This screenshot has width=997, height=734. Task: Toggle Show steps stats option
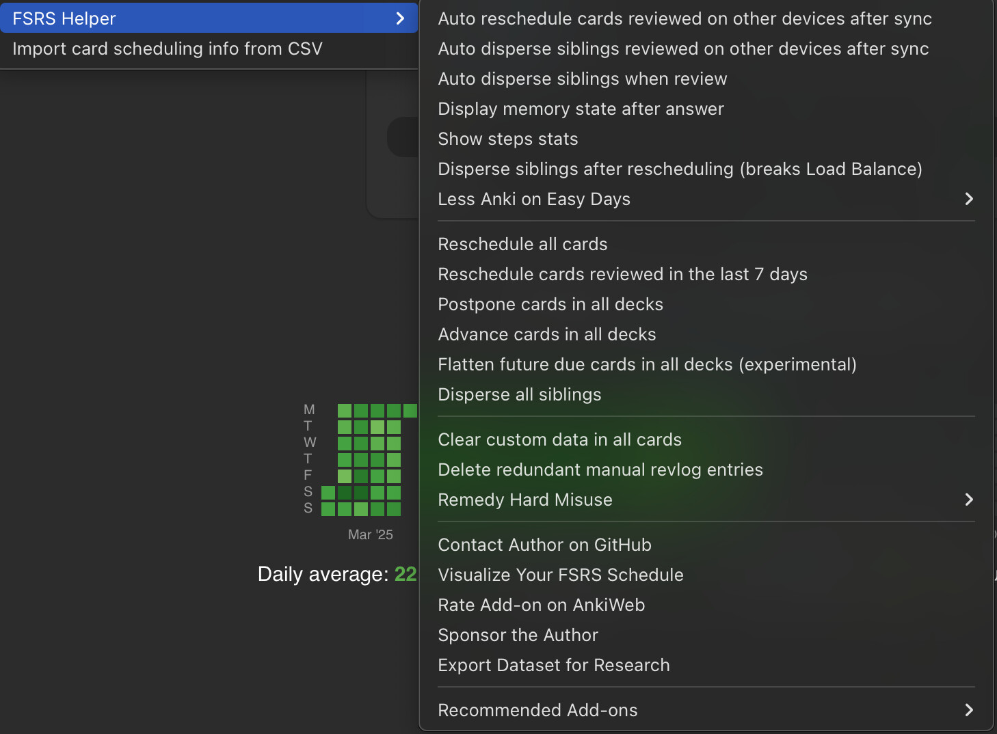click(x=706, y=139)
